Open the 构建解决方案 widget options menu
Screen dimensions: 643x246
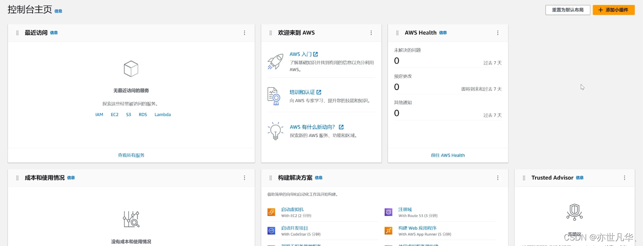(x=498, y=178)
